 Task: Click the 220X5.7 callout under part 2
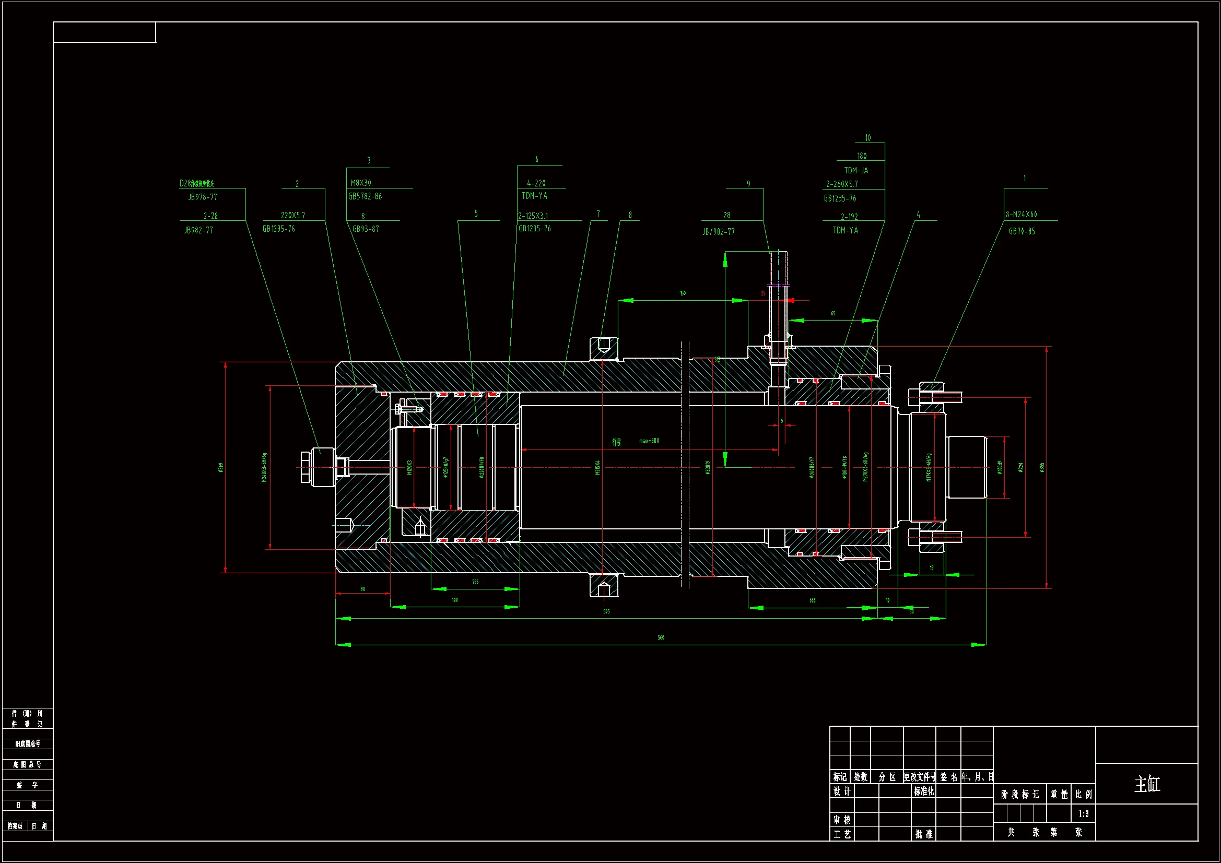(293, 215)
